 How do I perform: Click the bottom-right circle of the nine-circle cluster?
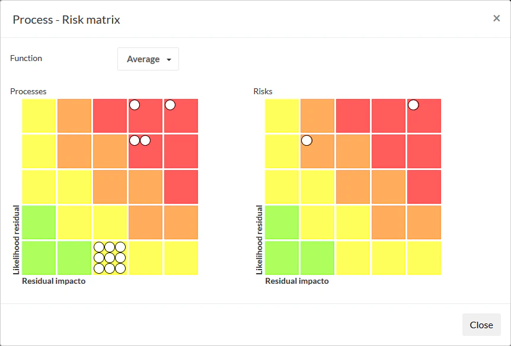[x=120, y=268]
